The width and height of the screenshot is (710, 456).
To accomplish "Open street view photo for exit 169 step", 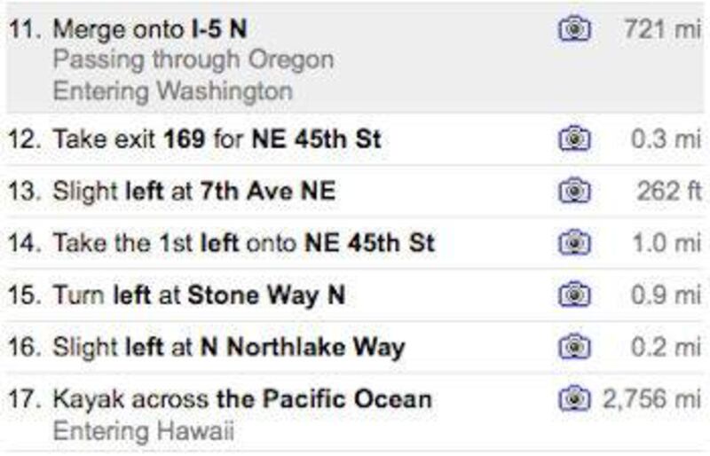I will 574,139.
